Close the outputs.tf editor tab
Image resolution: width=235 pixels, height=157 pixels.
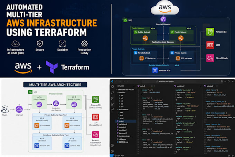click(217, 86)
